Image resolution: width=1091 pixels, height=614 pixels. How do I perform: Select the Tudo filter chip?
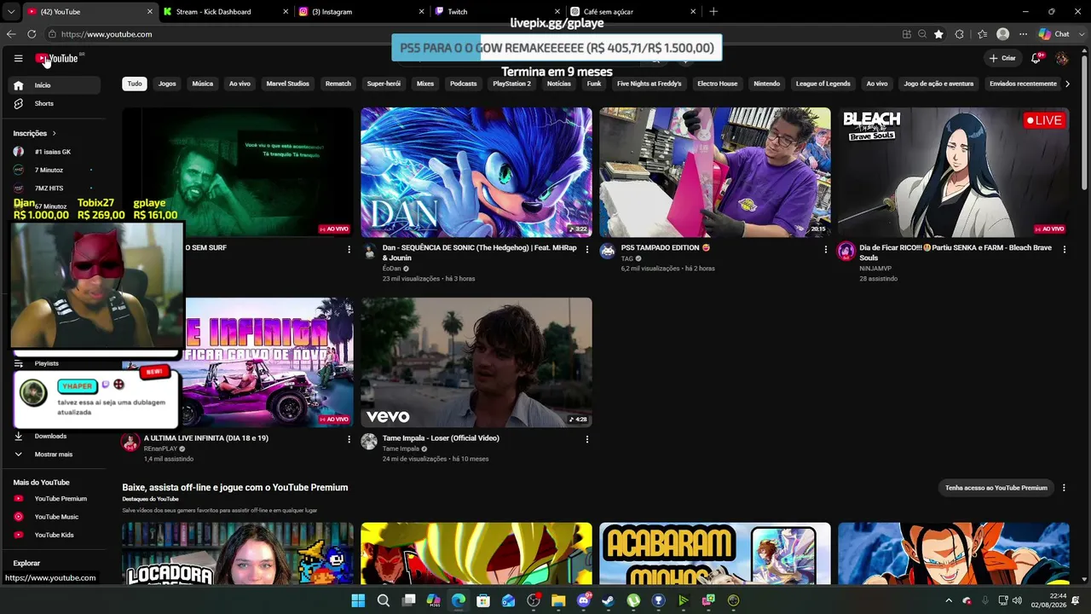pyautogui.click(x=135, y=84)
